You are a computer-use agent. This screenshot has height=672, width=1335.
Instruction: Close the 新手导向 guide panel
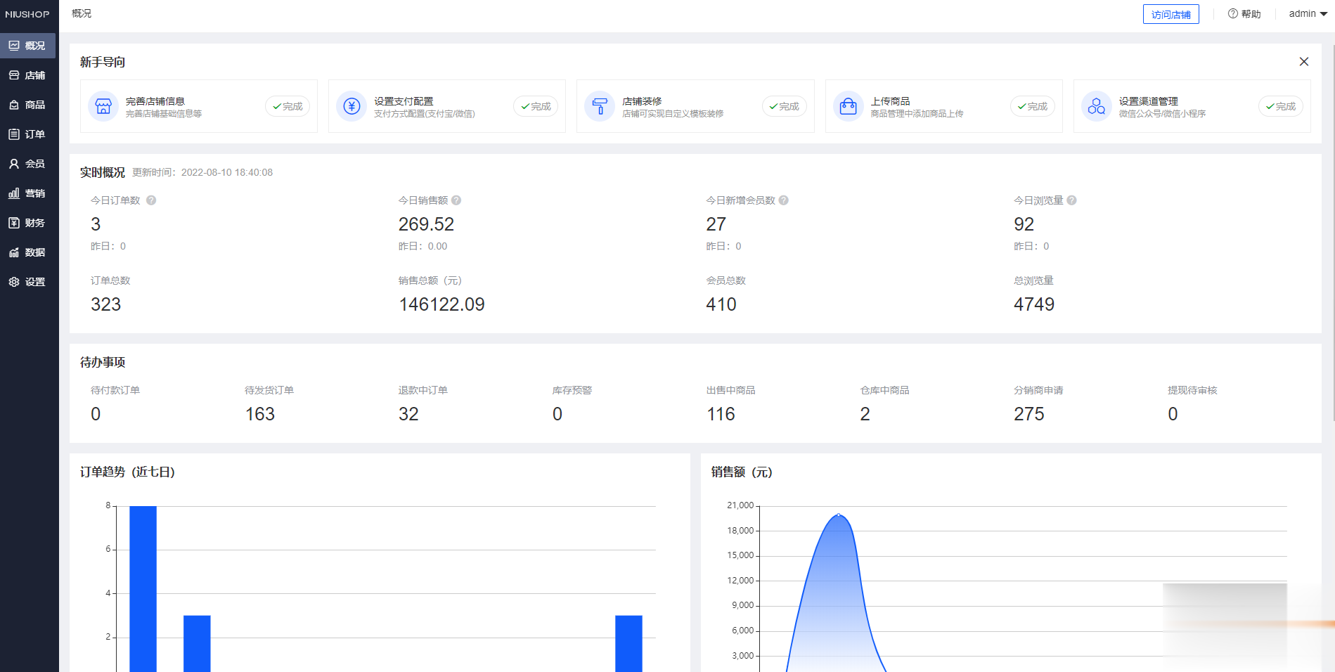coord(1303,62)
